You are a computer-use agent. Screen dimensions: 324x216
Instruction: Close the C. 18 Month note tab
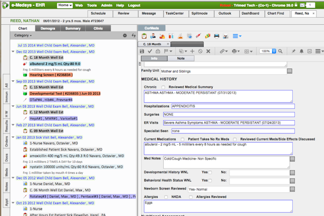coord(168,44)
